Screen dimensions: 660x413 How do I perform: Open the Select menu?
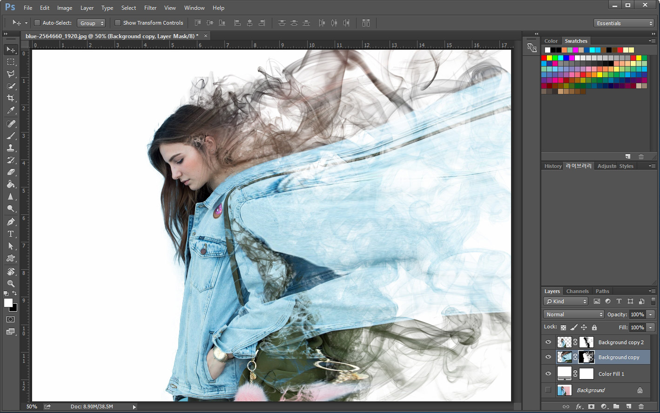[128, 8]
